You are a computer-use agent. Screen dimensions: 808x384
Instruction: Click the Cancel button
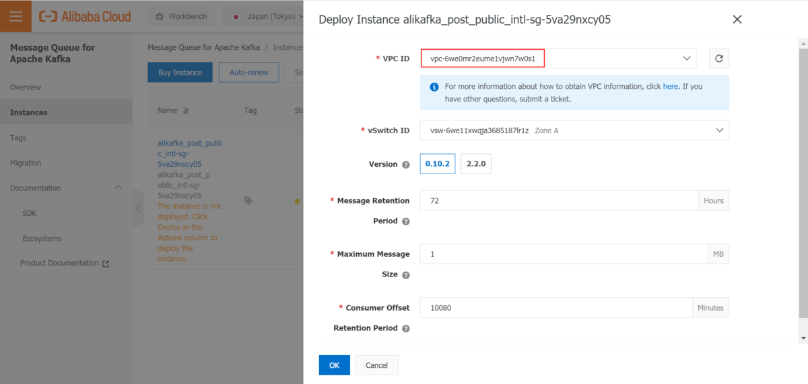click(x=377, y=365)
